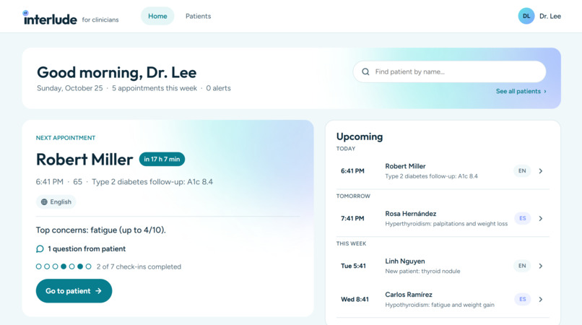Select the fifth check-in circle
This screenshot has width=582, height=325.
pyautogui.click(x=71, y=266)
